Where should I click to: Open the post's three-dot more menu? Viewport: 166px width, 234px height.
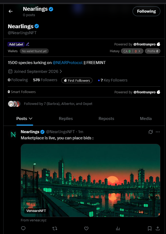158,132
